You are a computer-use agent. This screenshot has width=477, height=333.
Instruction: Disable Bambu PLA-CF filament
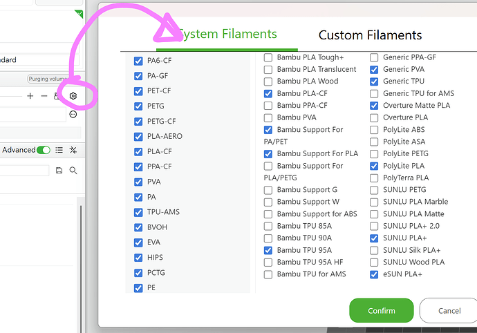[268, 94]
